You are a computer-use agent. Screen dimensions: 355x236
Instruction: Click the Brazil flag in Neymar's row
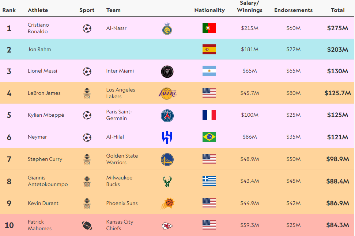(x=209, y=137)
